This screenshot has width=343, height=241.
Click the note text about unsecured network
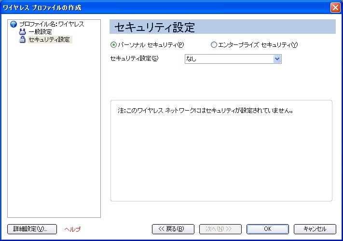pos(205,111)
